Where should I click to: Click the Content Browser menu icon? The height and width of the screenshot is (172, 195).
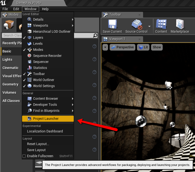coord(30,99)
